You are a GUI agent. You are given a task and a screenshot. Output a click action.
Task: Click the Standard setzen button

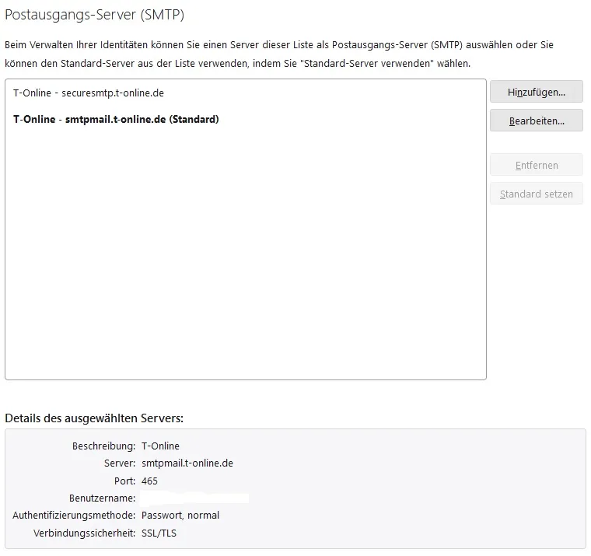[x=536, y=194]
